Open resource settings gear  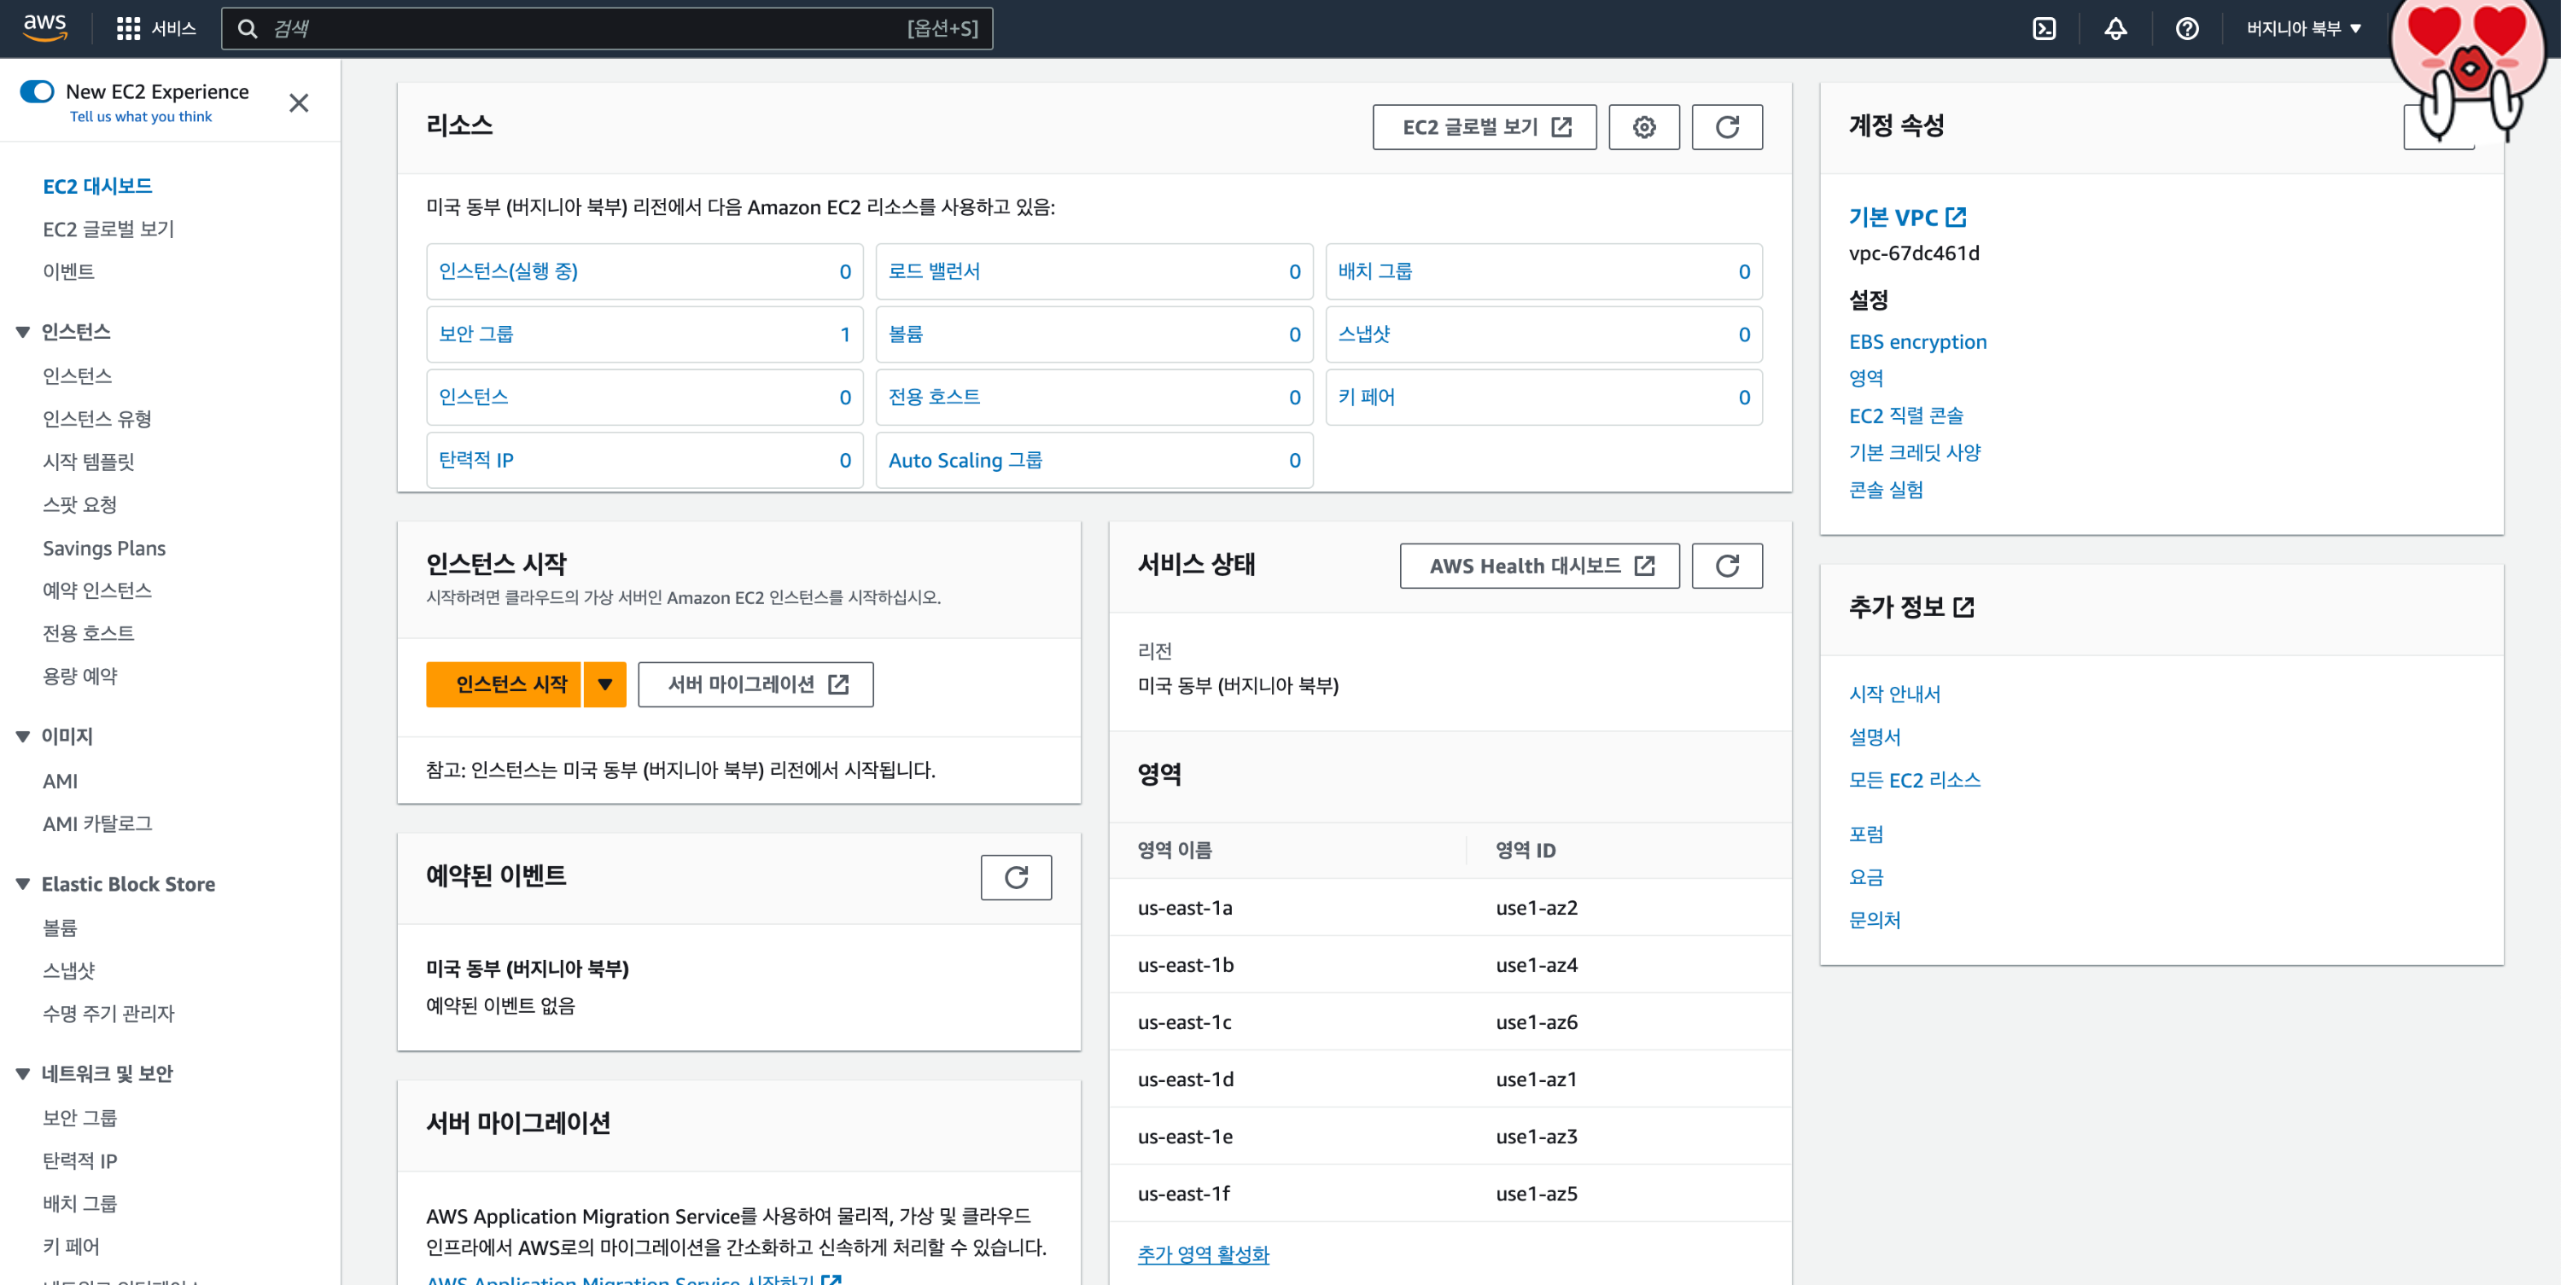click(1643, 127)
